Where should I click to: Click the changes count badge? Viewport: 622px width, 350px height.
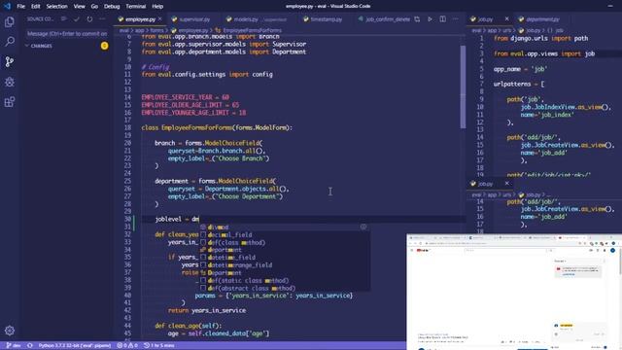pyautogui.click(x=104, y=46)
